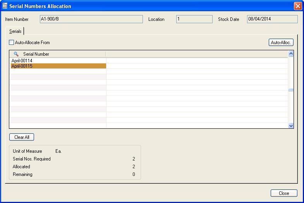Click the serial list scrollbar thumb
The height and width of the screenshot is (203, 304).
pyautogui.click(x=291, y=90)
